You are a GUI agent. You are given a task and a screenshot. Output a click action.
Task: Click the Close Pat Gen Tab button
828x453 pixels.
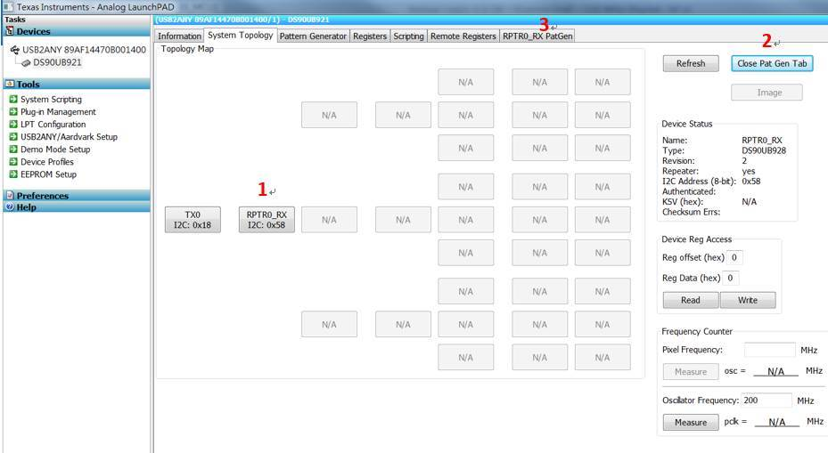click(772, 63)
